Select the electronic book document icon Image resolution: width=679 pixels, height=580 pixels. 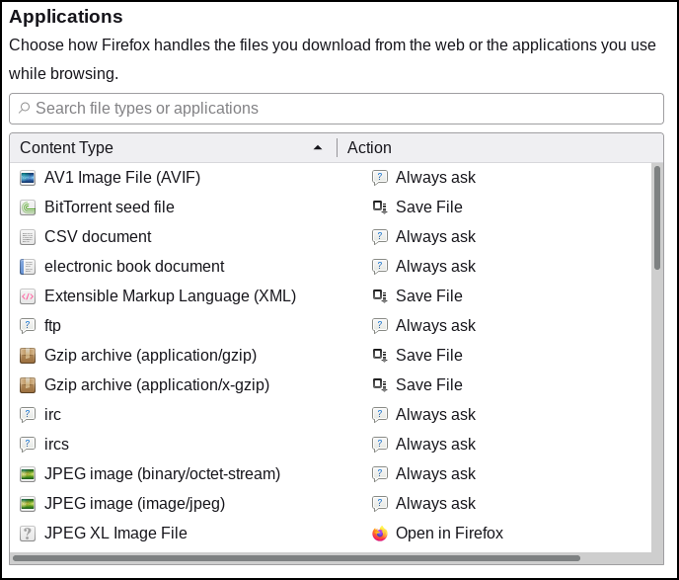click(x=28, y=267)
